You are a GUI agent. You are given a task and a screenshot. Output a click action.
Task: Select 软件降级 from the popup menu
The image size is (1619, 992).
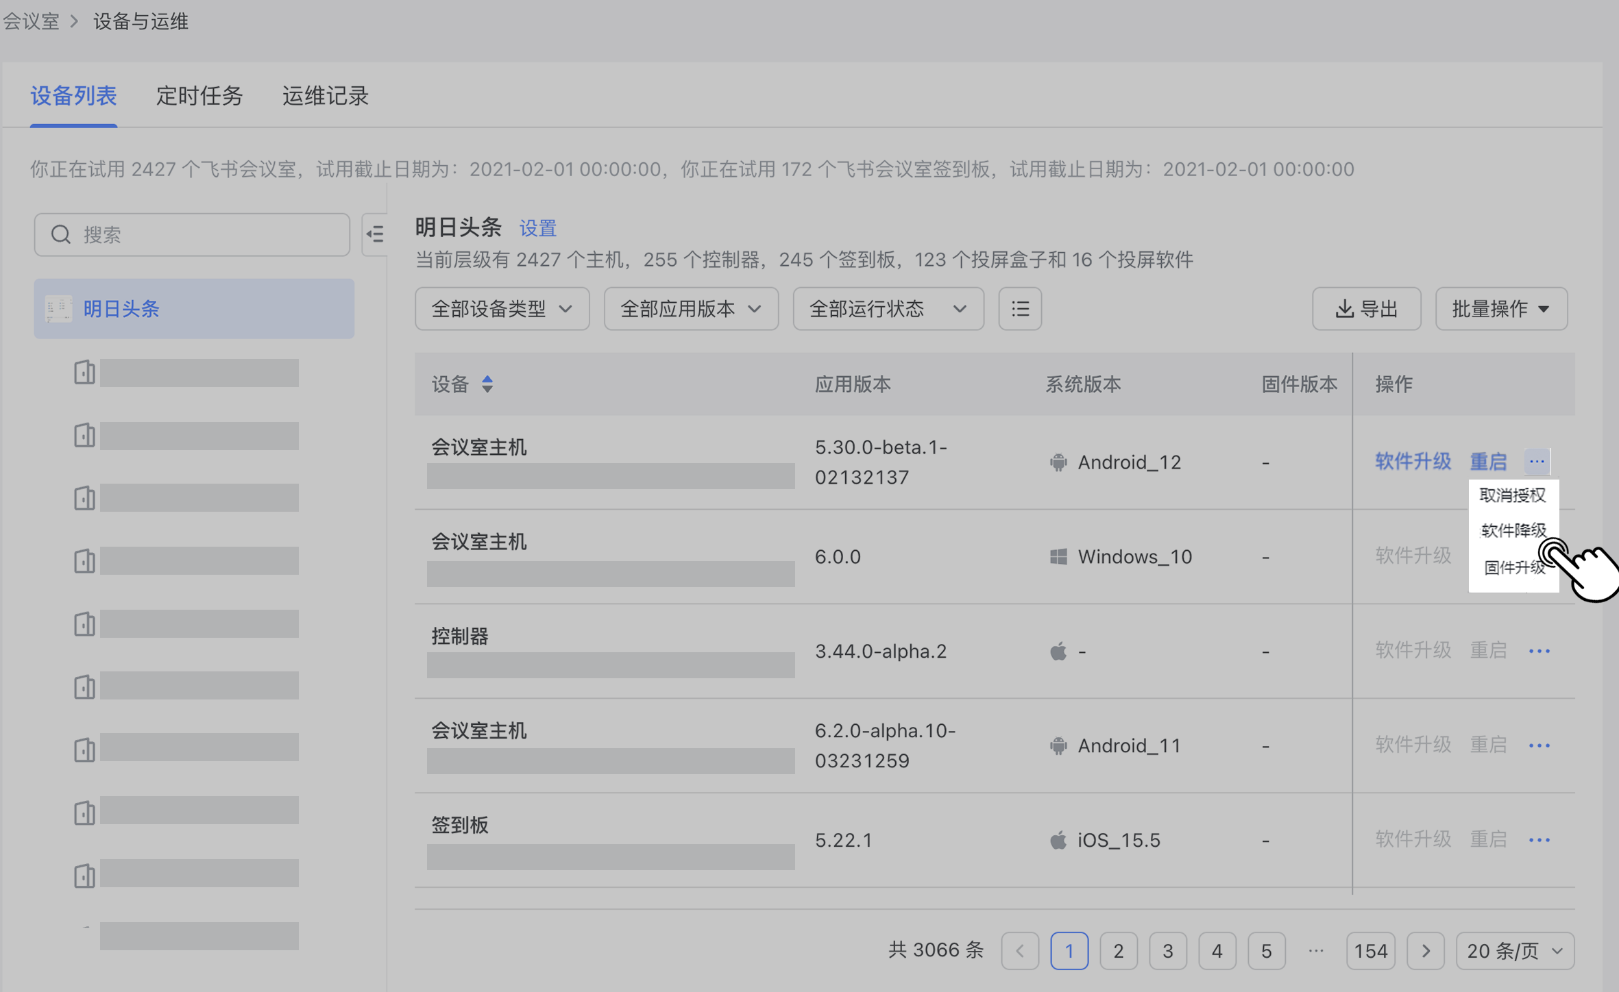(1513, 530)
